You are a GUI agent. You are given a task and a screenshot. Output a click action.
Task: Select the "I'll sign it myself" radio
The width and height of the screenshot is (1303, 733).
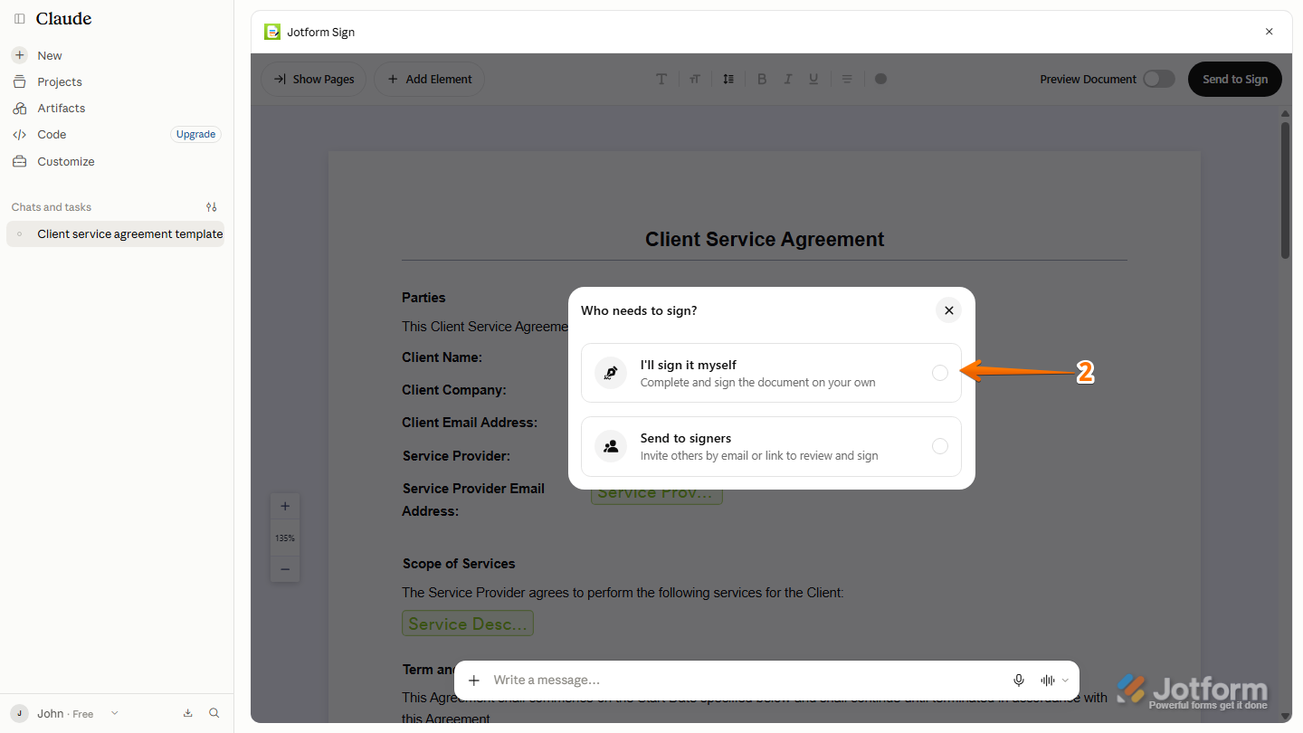(940, 373)
